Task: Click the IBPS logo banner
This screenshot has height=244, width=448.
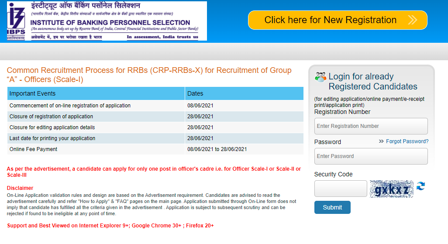Action: click(107, 21)
